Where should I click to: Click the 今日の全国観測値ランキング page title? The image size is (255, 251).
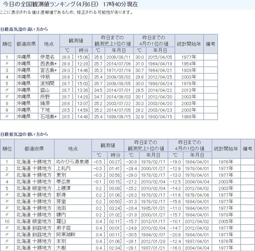(x=51, y=4)
